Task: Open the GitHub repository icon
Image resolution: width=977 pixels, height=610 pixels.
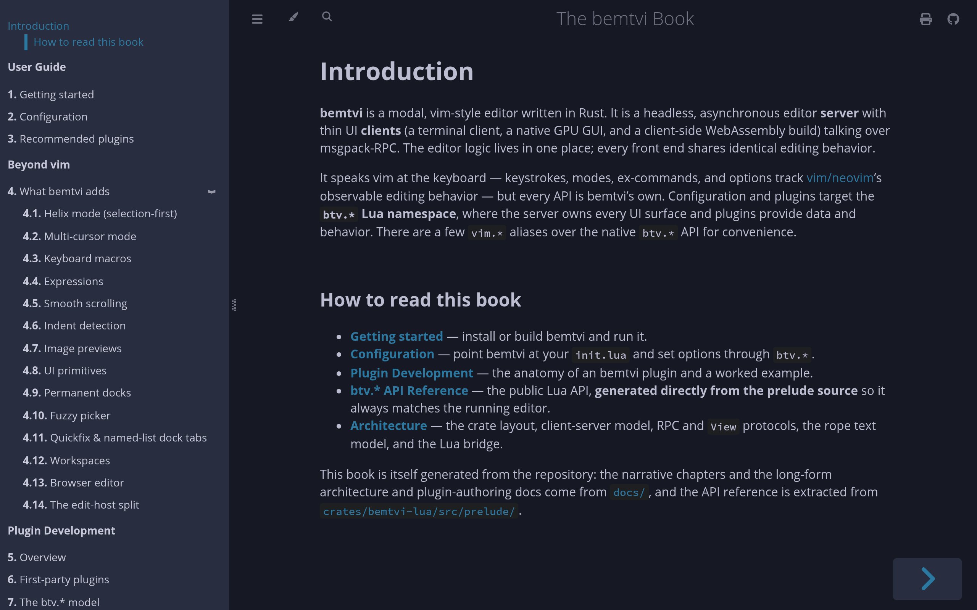Action: click(x=953, y=19)
